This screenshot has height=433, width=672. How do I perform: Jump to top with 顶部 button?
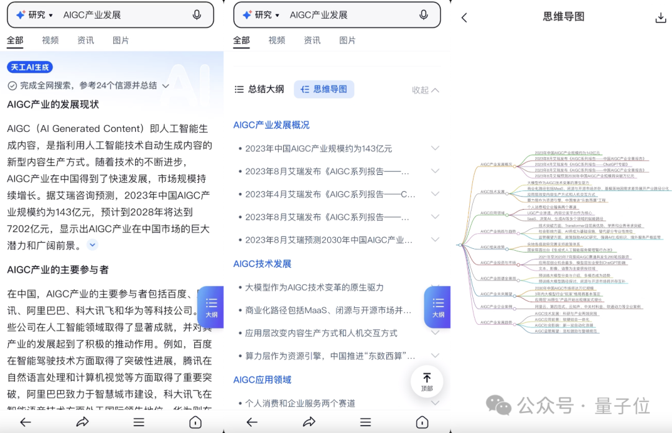tap(427, 381)
